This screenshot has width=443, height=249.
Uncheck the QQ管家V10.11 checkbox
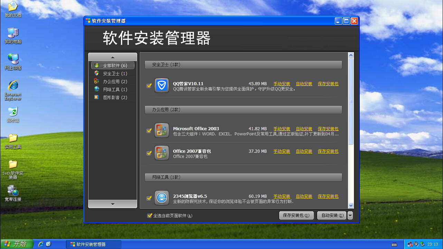point(149,86)
